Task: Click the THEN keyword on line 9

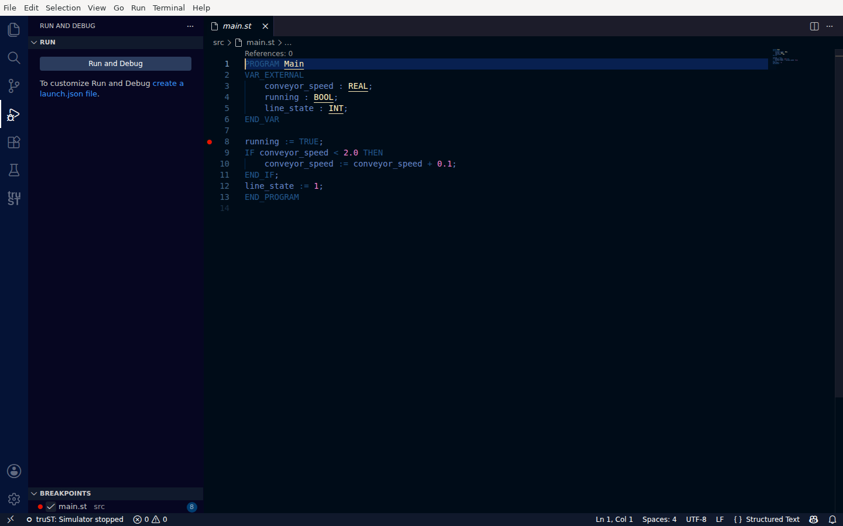Action: pos(373,153)
